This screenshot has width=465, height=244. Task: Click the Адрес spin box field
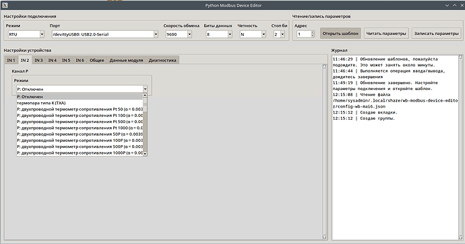click(304, 34)
